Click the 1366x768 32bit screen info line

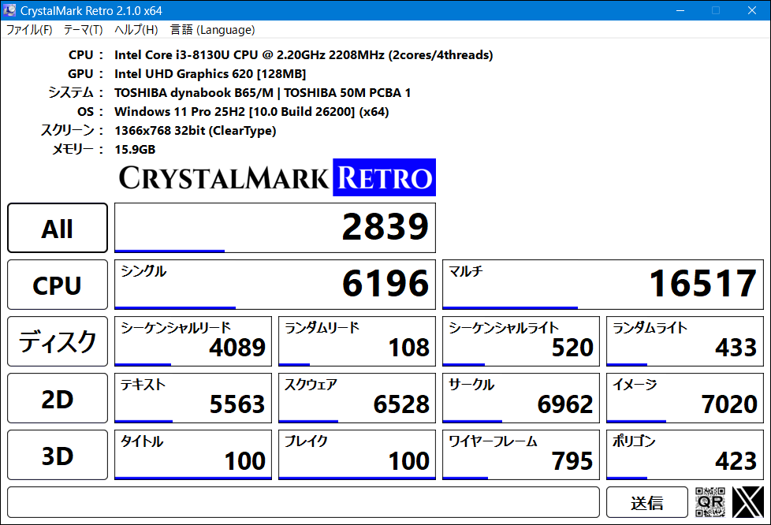[196, 130]
